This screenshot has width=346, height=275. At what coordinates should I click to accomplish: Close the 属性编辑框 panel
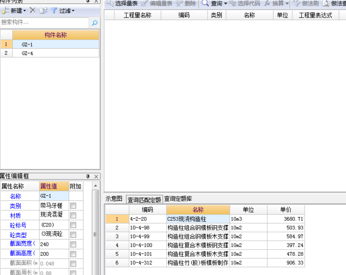96,176
